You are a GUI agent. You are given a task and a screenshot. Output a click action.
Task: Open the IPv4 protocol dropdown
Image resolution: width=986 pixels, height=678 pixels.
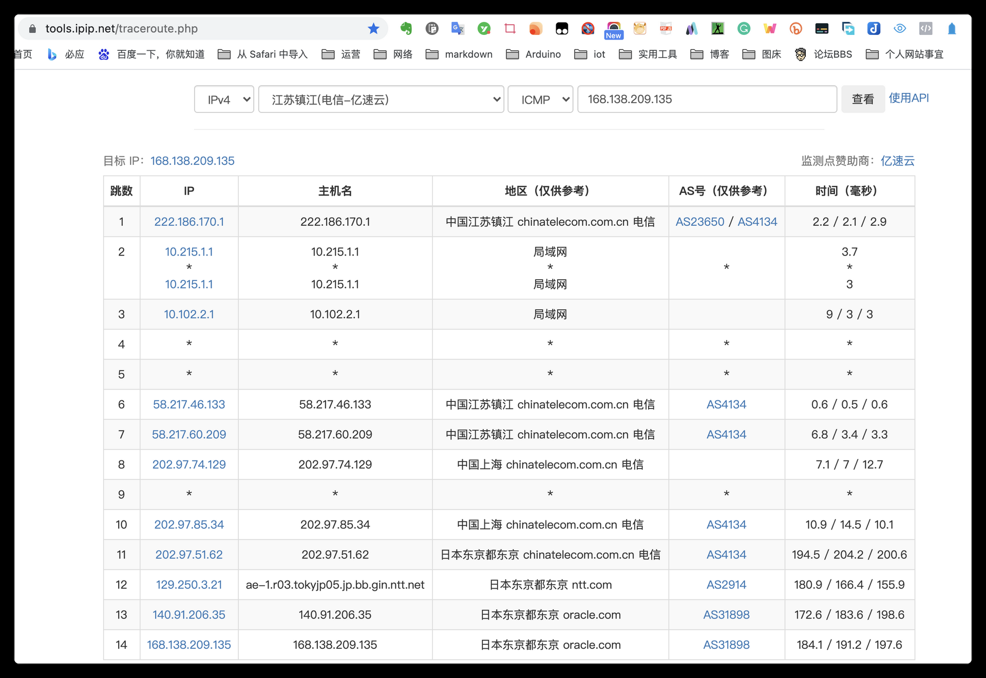[224, 99]
